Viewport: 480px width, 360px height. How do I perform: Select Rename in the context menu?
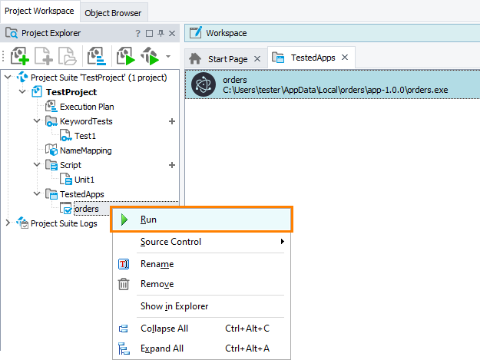(157, 264)
